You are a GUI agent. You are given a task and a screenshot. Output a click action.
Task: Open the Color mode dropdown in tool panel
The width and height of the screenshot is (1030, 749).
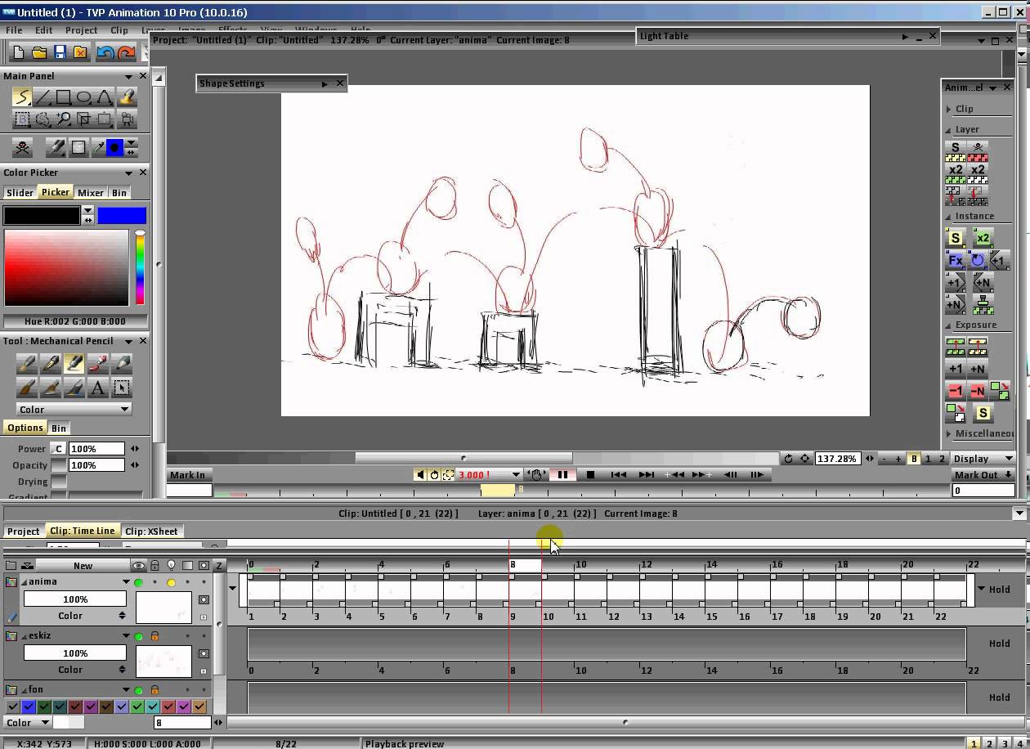click(74, 410)
